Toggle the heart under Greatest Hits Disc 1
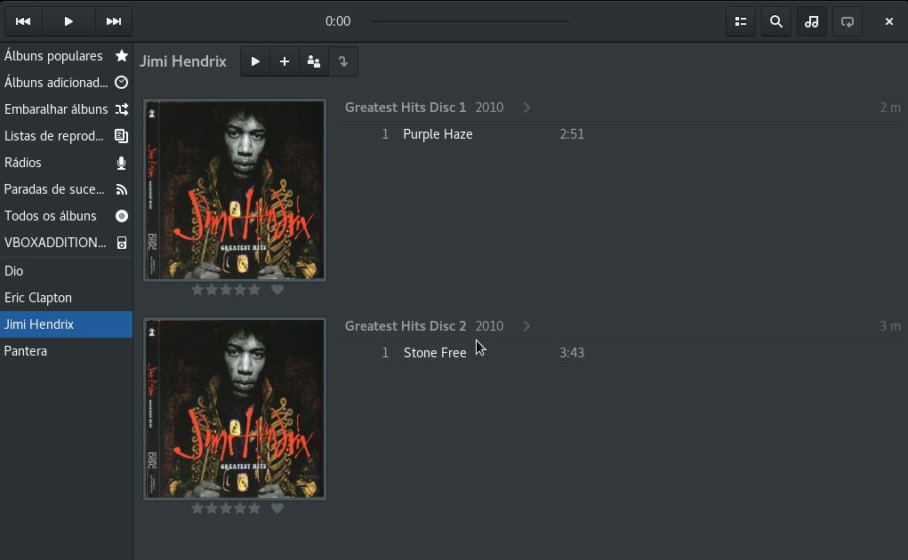The height and width of the screenshot is (560, 908). coord(277,290)
